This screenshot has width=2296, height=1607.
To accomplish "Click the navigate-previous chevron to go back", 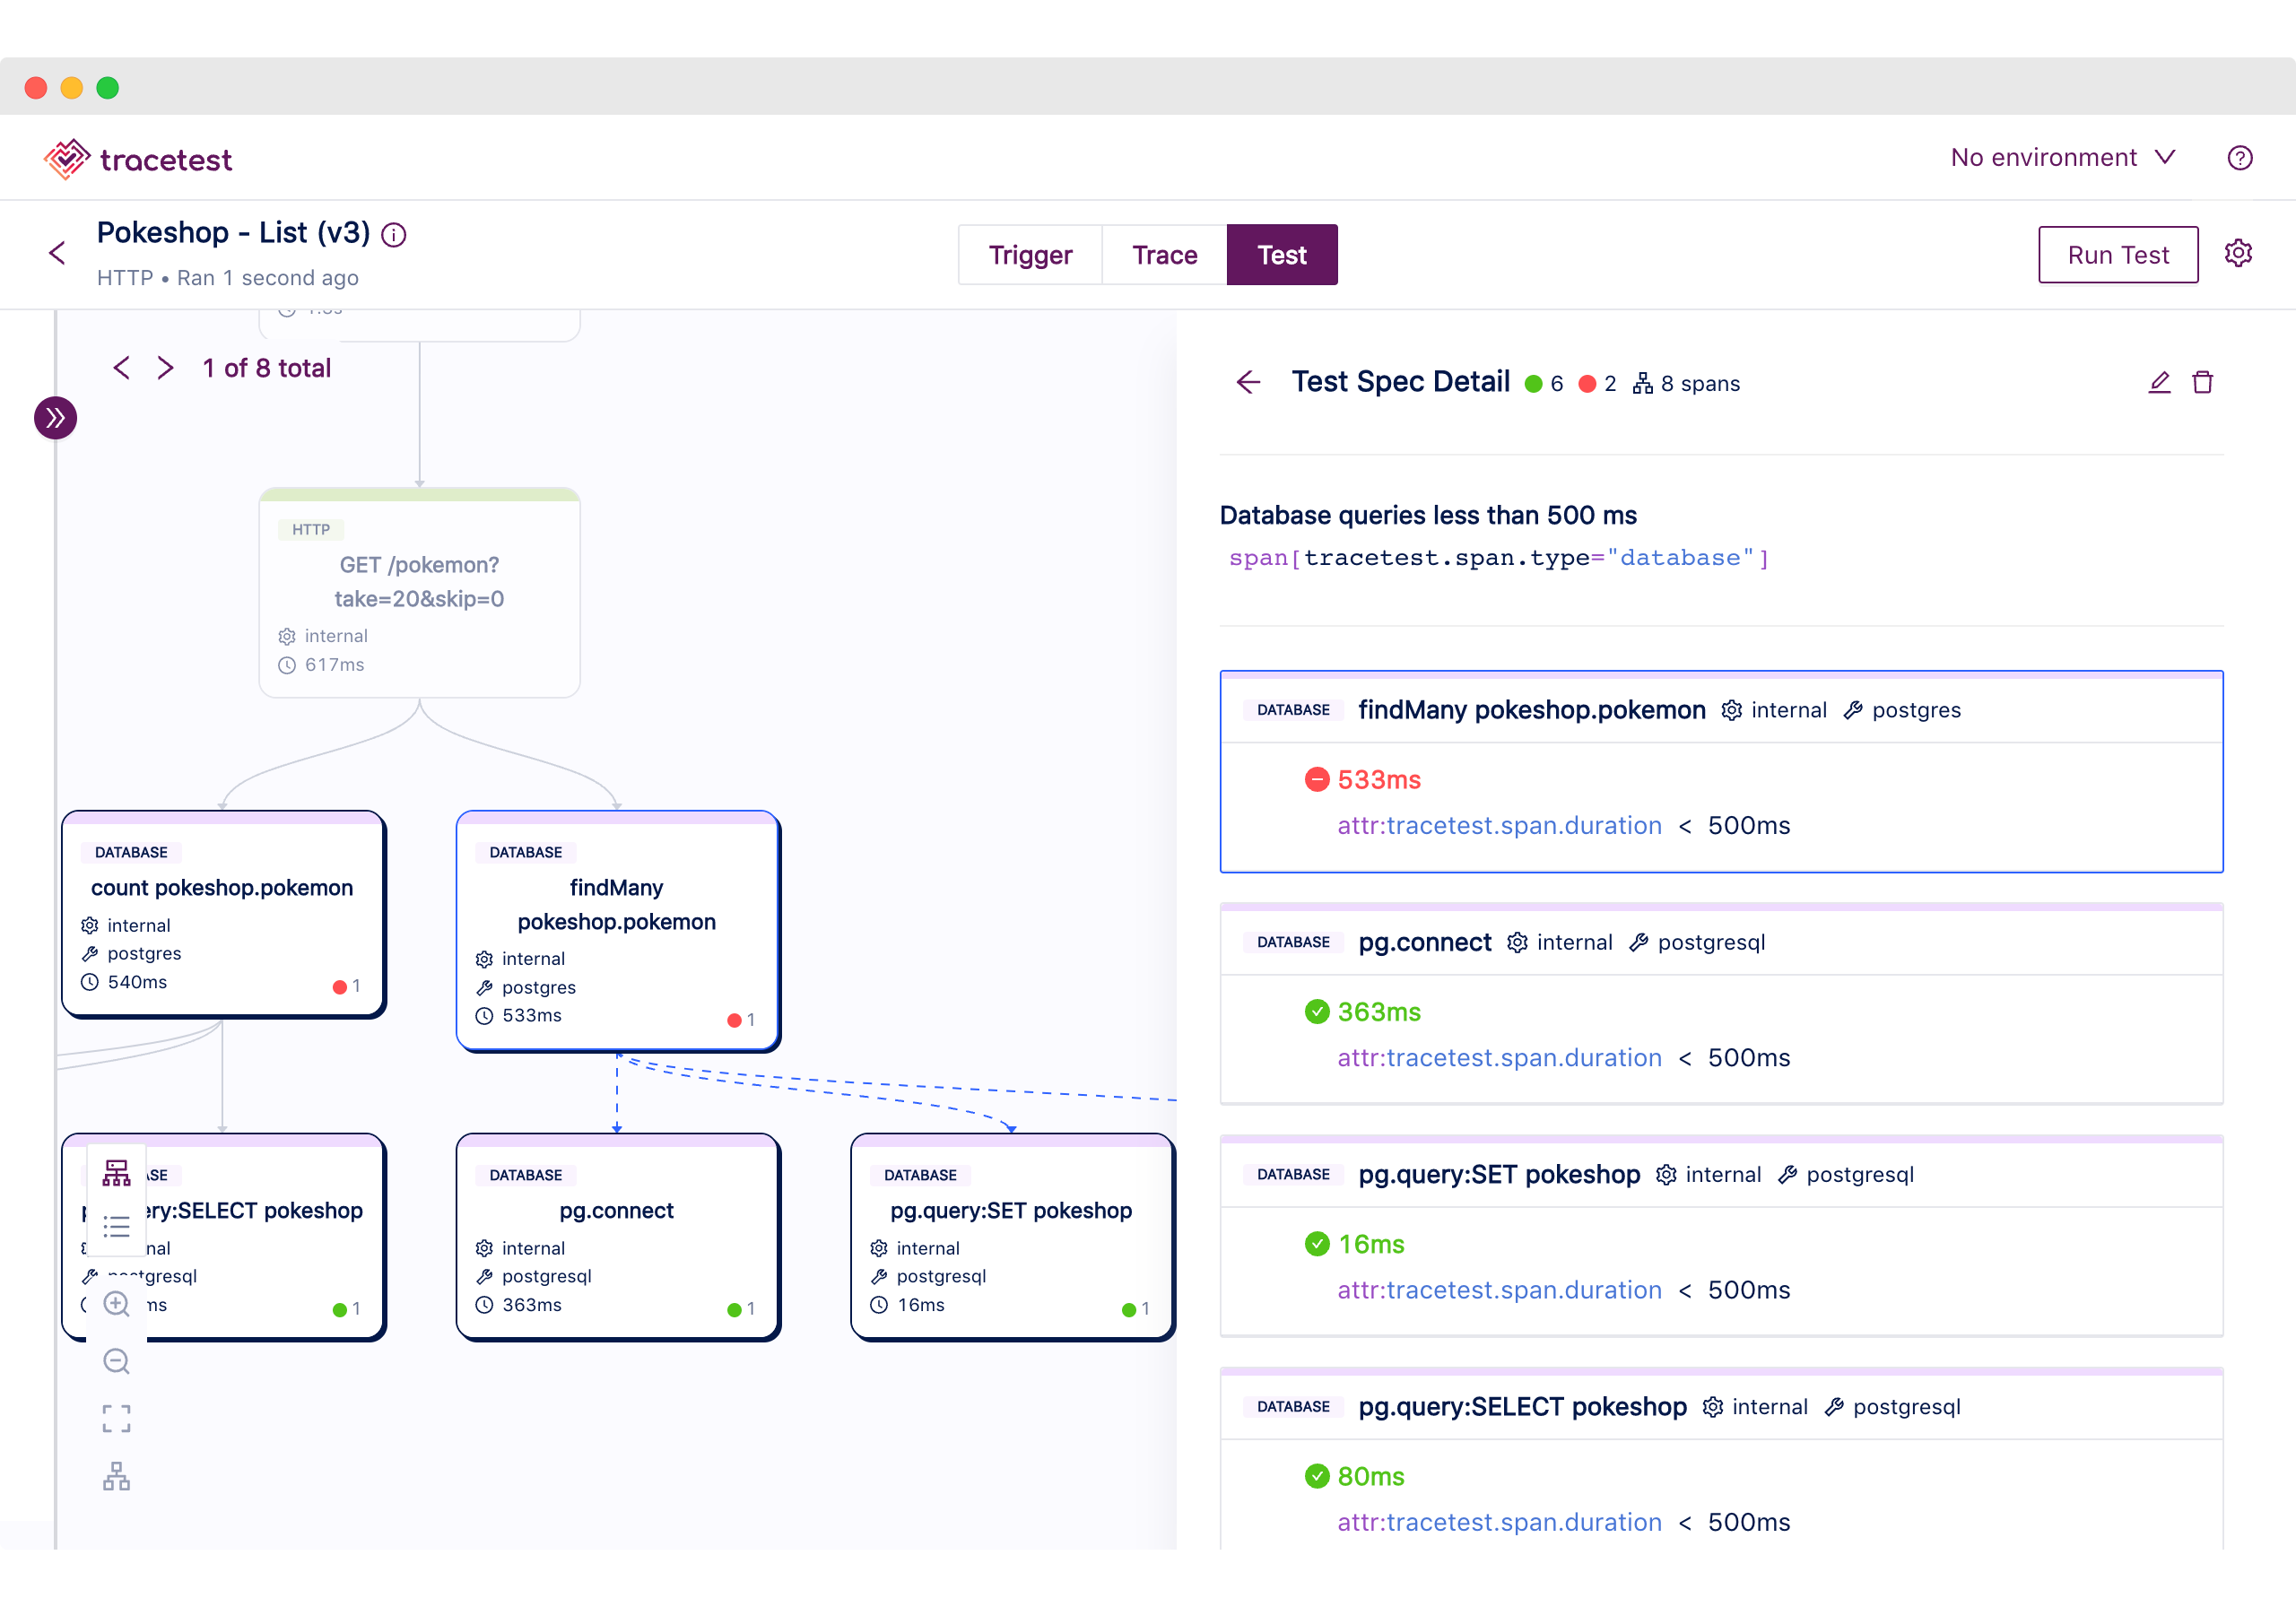I will click(120, 367).
